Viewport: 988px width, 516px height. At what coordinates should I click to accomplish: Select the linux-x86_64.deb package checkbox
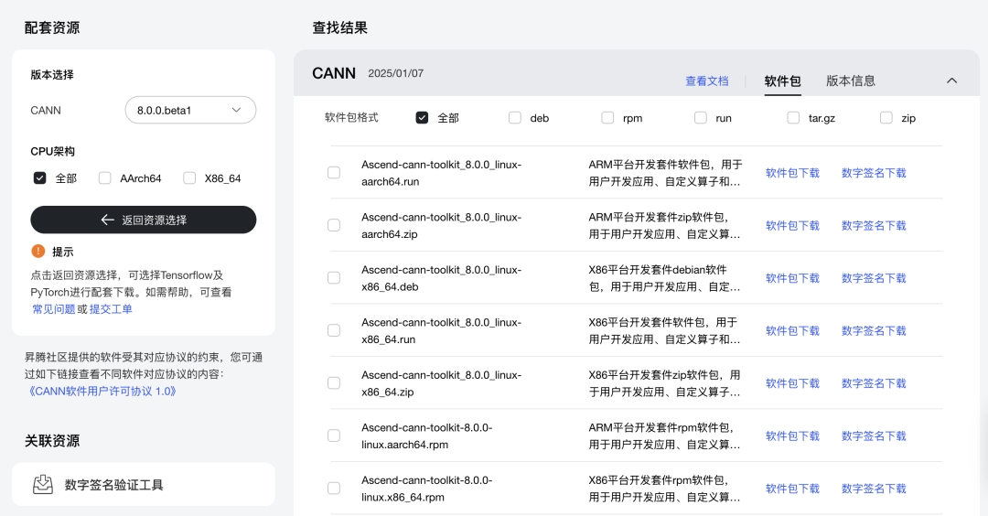(334, 278)
